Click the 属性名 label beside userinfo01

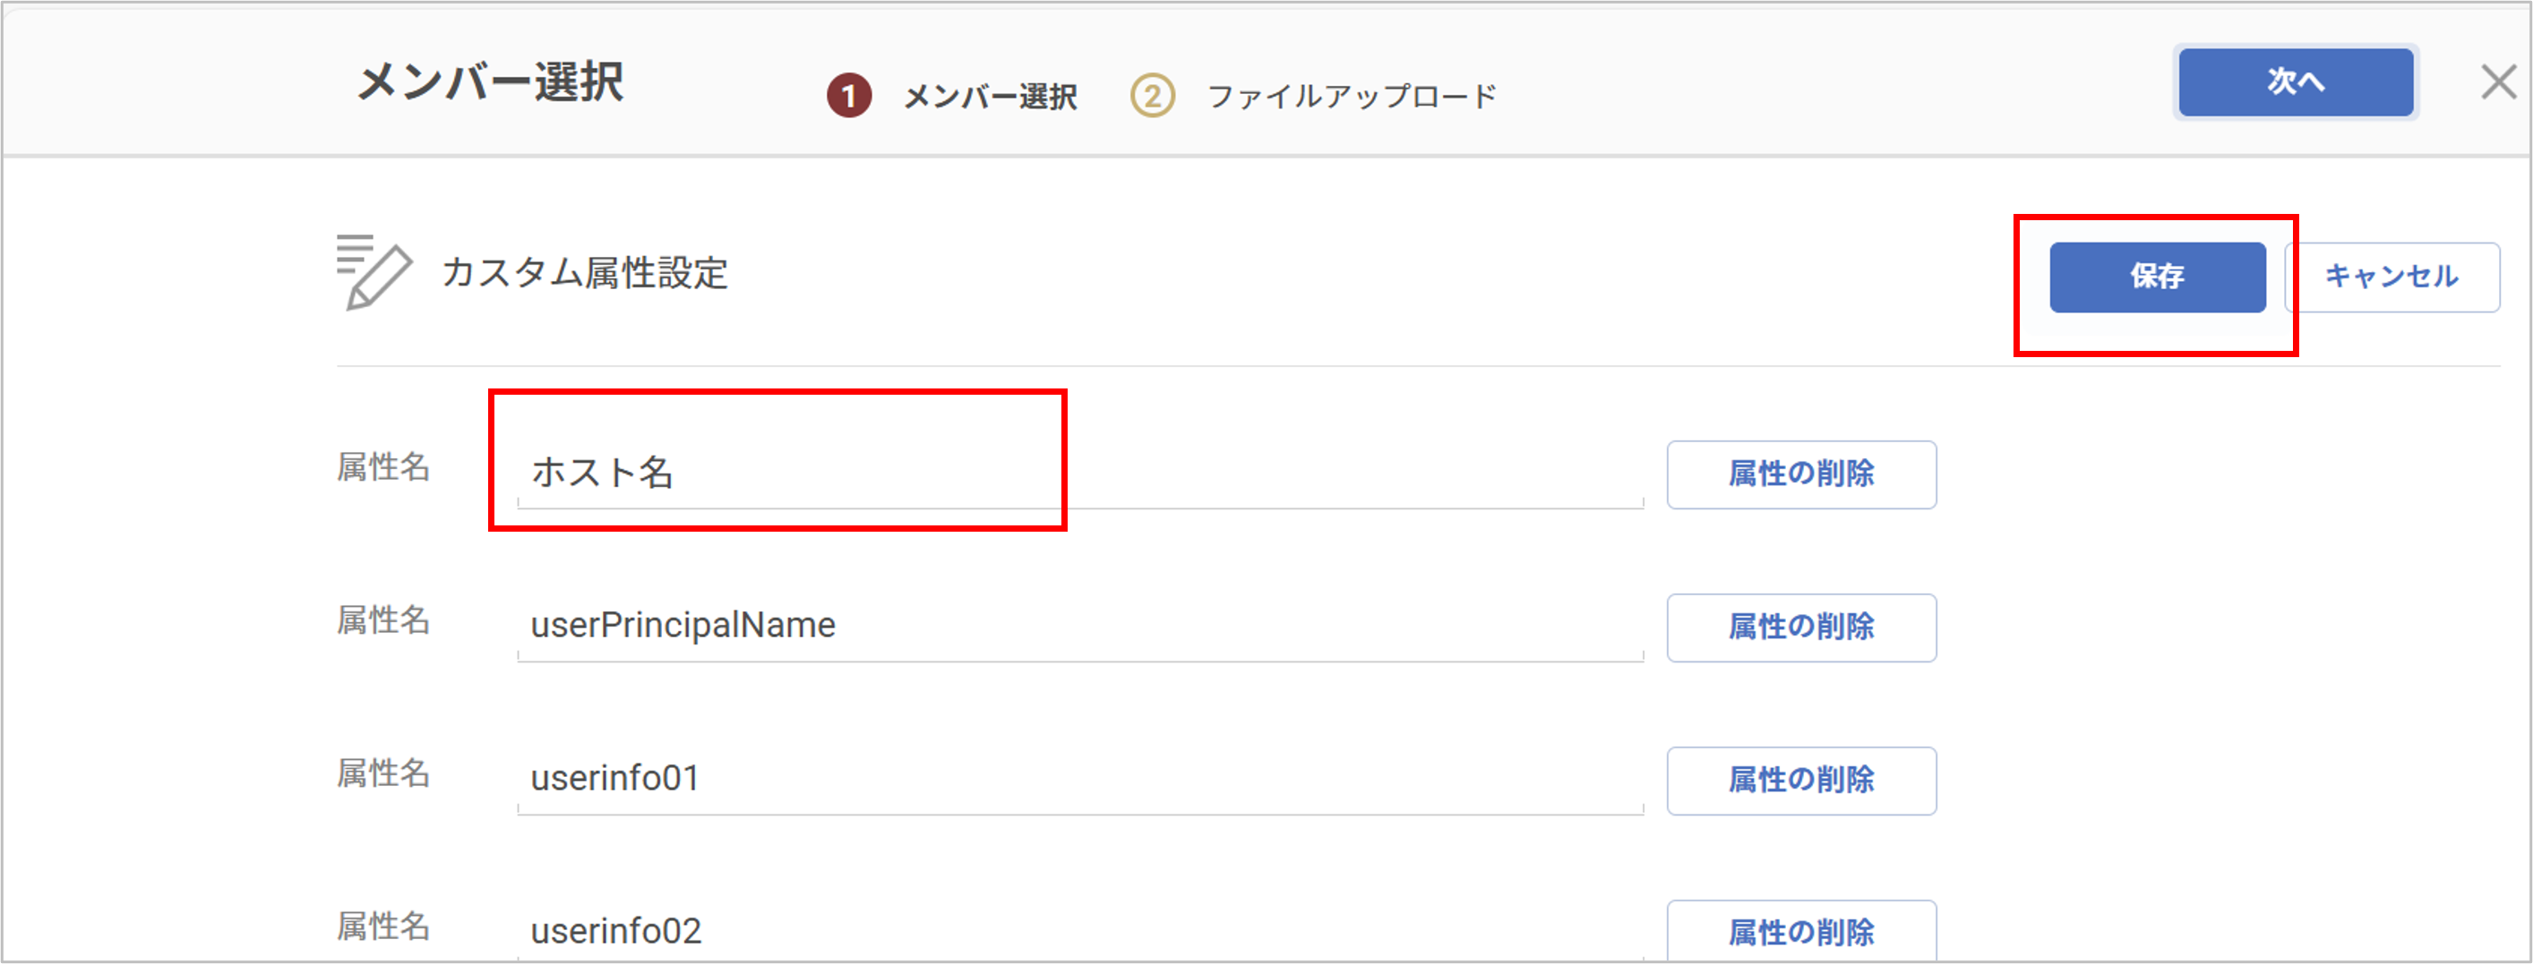click(x=383, y=774)
